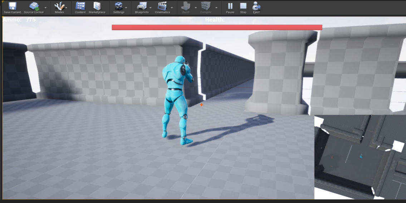Click the Health: label text

[x=215, y=20]
